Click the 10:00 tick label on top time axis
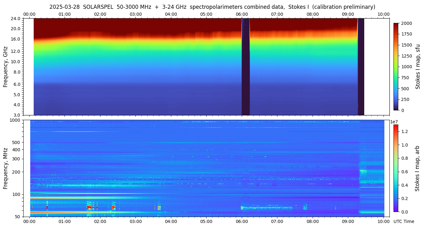Screen dimensions: 425x228 point(383,14)
